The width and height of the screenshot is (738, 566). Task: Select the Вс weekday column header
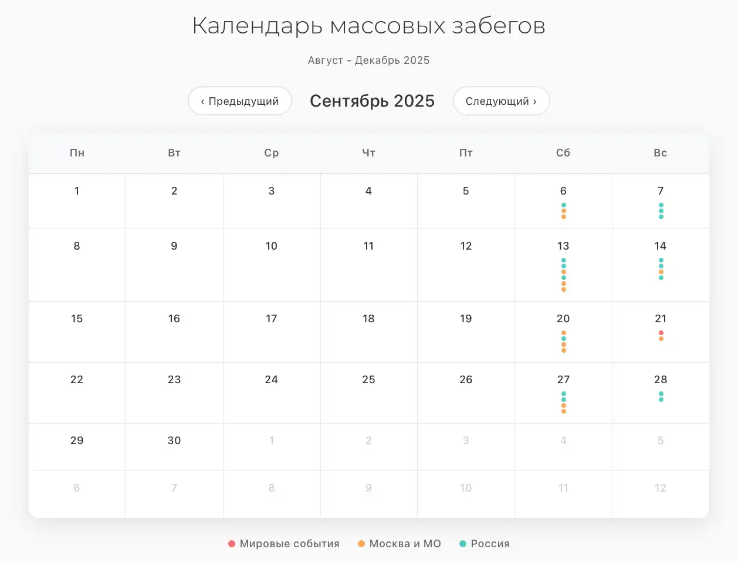[661, 153]
